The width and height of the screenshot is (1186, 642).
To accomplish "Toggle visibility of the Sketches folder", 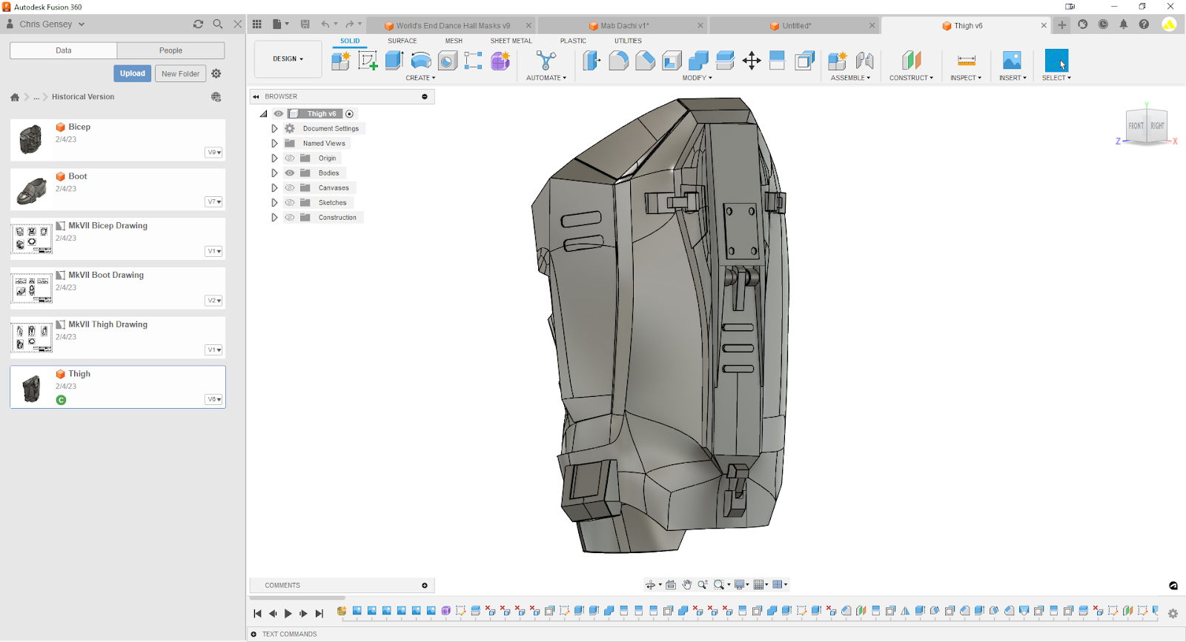I will pos(290,203).
